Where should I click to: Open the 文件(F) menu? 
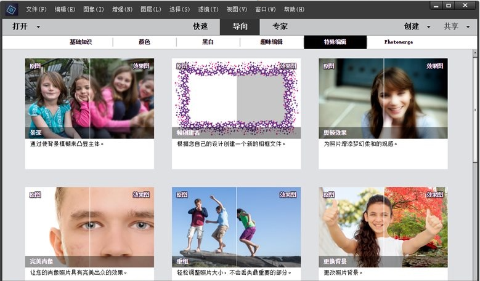[x=36, y=9]
